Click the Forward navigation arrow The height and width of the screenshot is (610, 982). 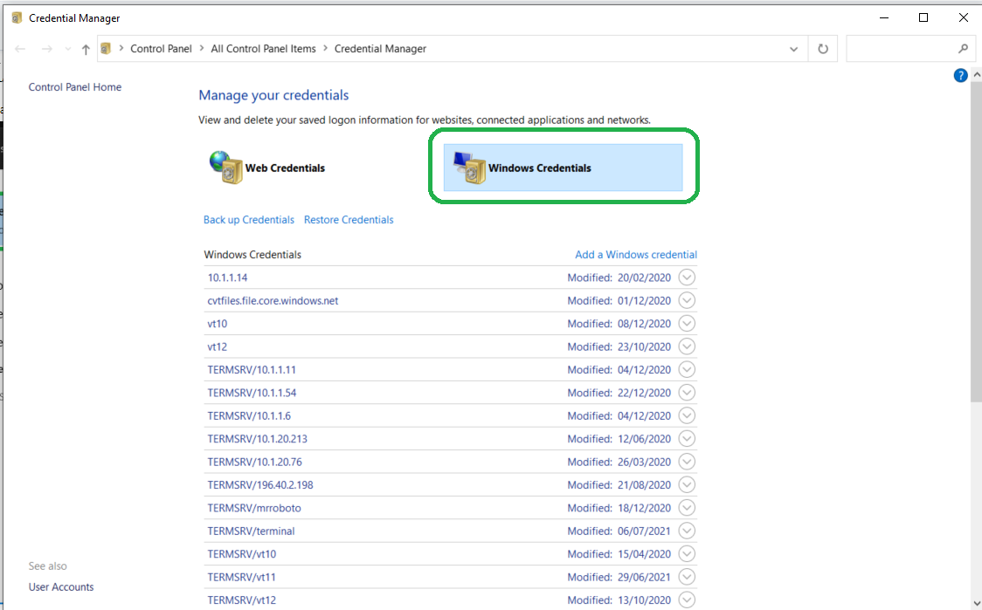(47, 49)
